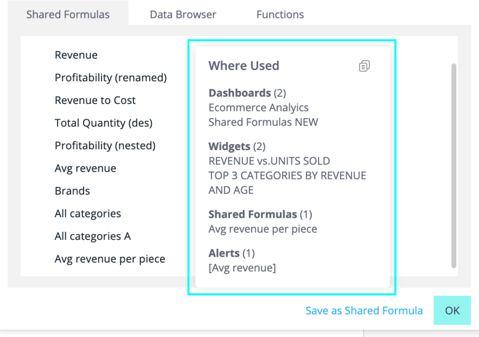Select the Revenue shared formula
This screenshot has width=479, height=337.
[76, 55]
